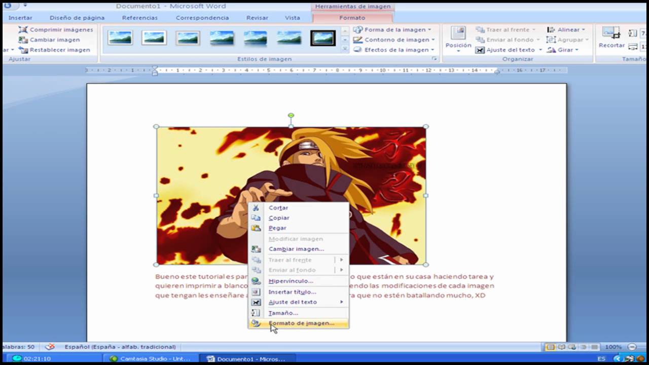Open the Posición dropdown button
The width and height of the screenshot is (649, 365).
coord(458,40)
